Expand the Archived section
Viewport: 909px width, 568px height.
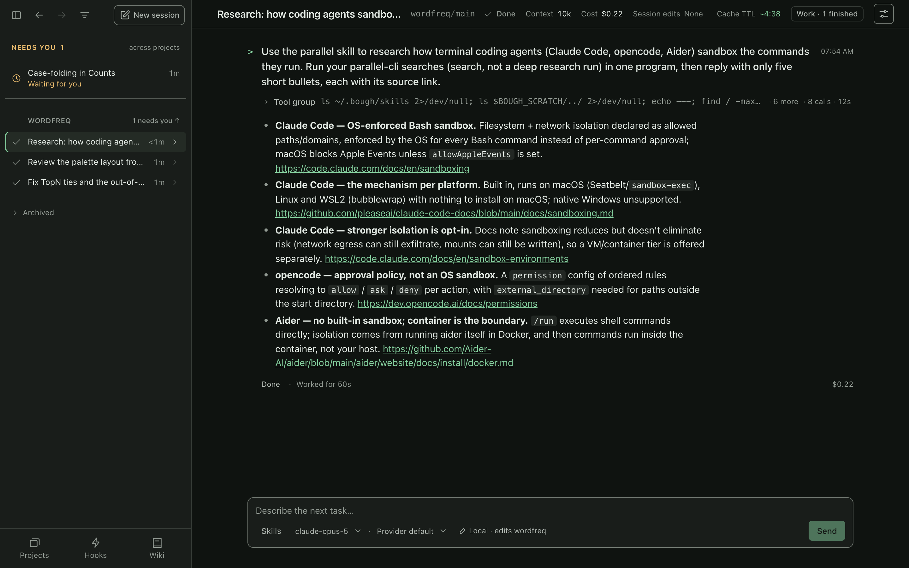pos(33,213)
